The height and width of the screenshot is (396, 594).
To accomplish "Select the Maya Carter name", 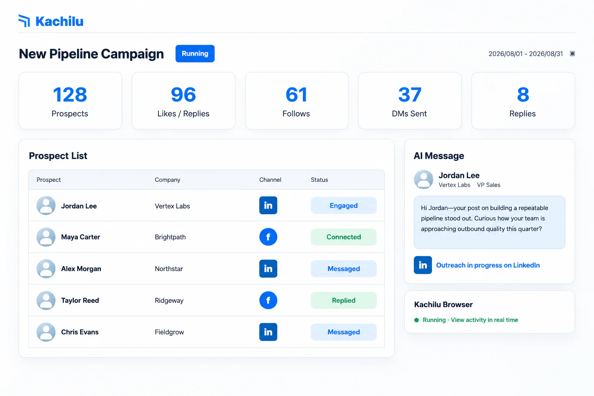I will 80,237.
